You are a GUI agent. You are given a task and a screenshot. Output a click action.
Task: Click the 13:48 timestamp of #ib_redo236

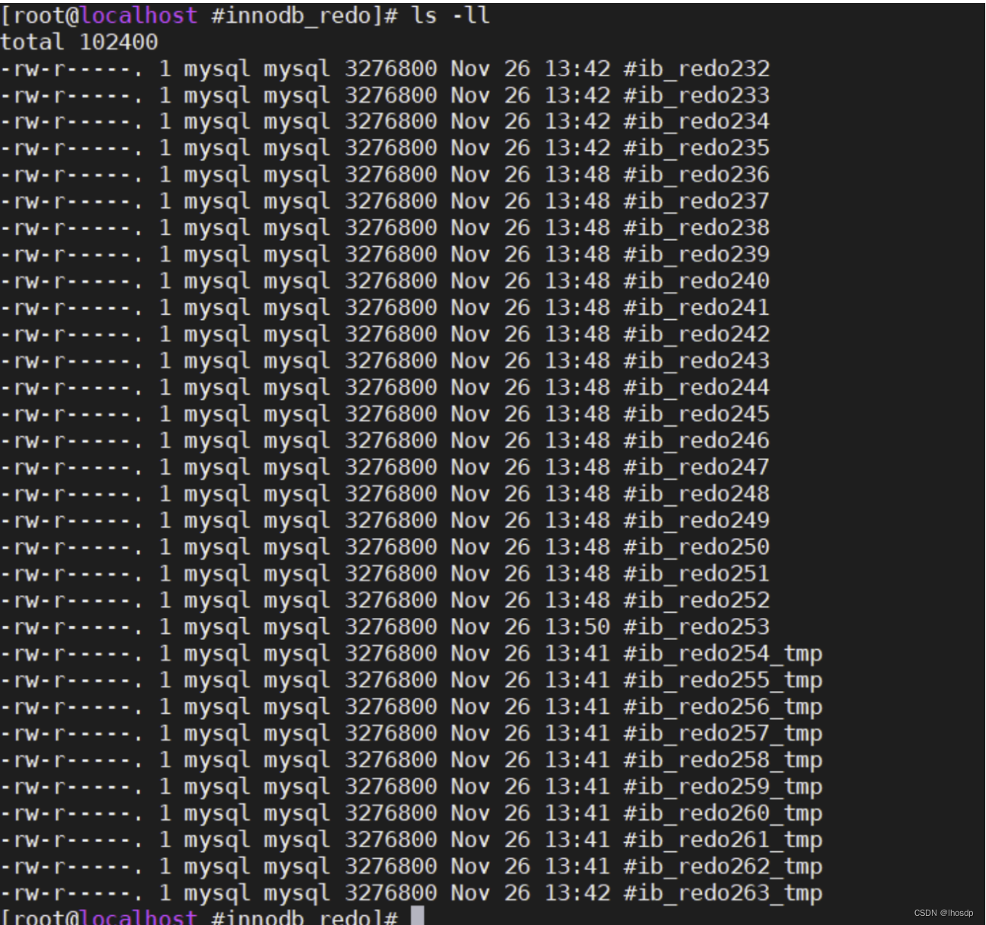click(x=577, y=176)
